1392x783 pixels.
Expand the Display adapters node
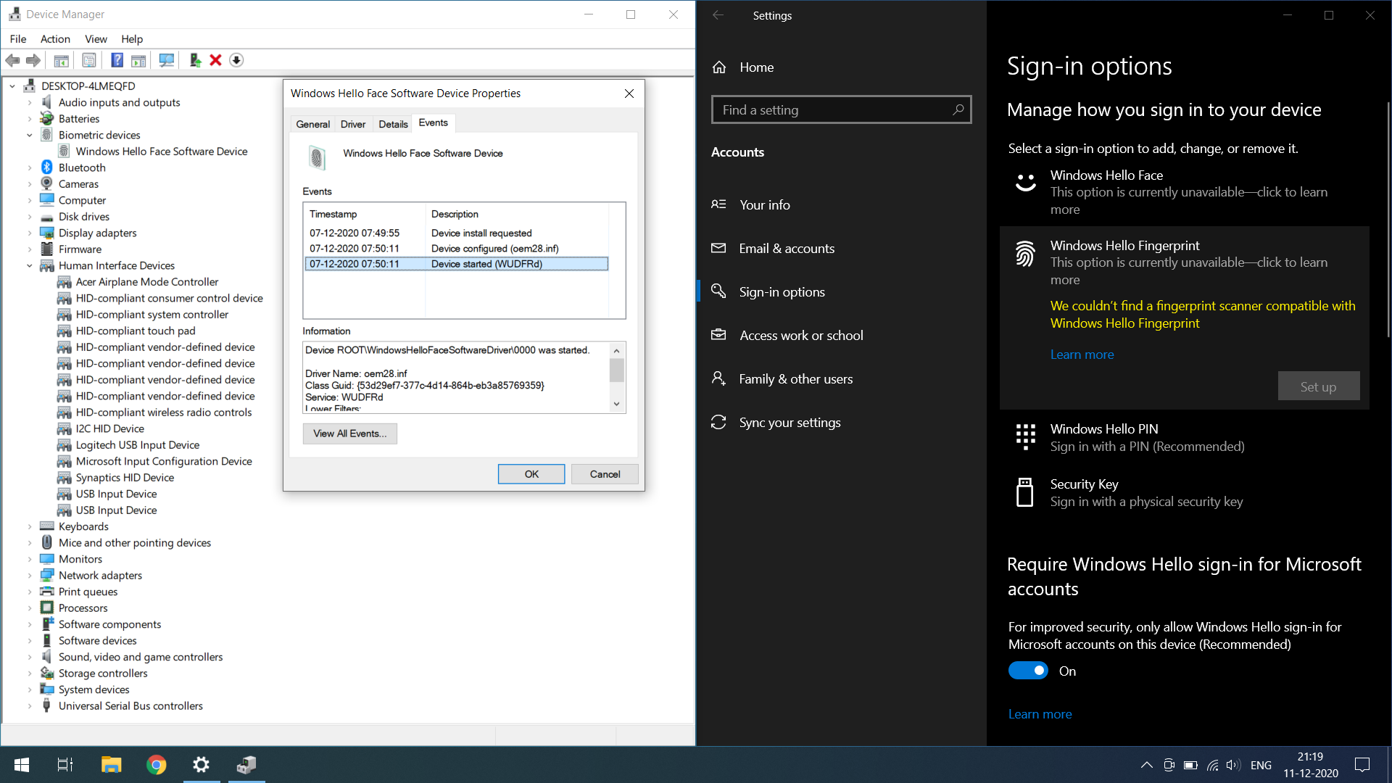(30, 233)
